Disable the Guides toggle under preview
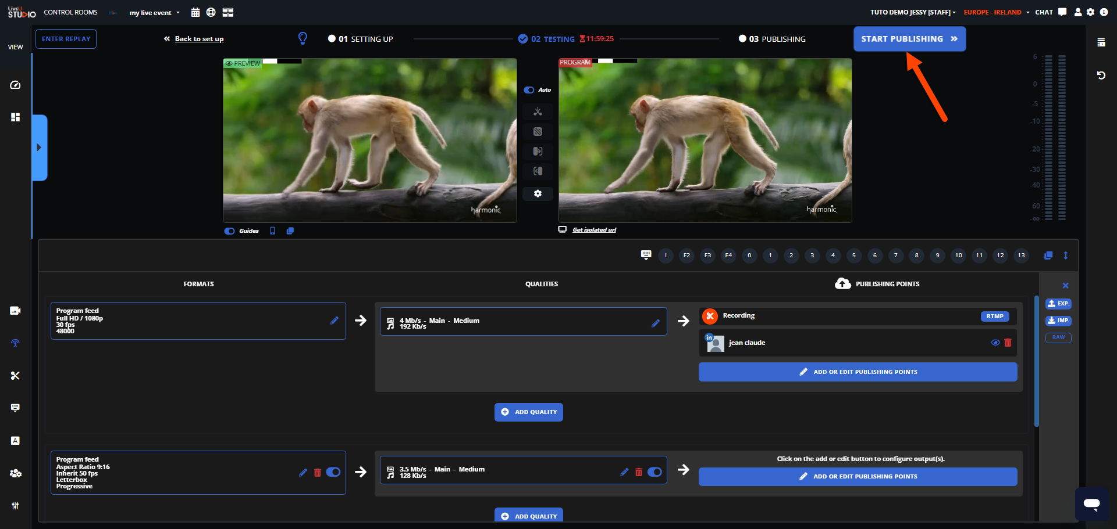This screenshot has height=529, width=1117. pyautogui.click(x=230, y=231)
